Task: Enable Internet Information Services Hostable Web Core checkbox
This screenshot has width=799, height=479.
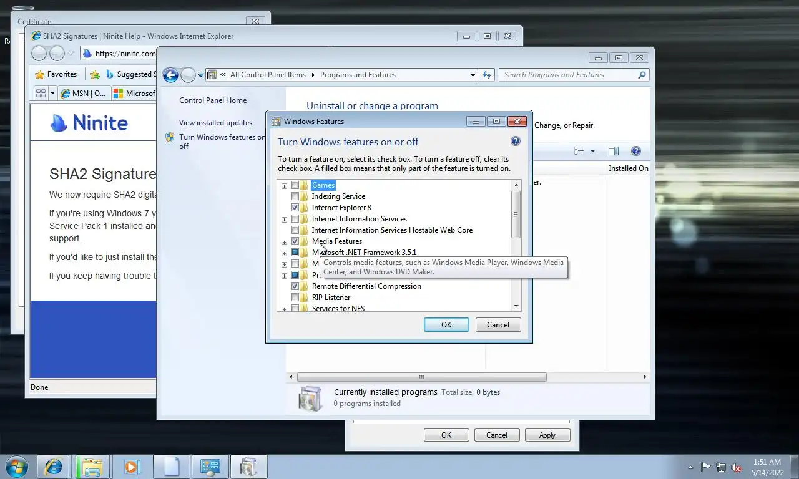Action: [295, 230]
